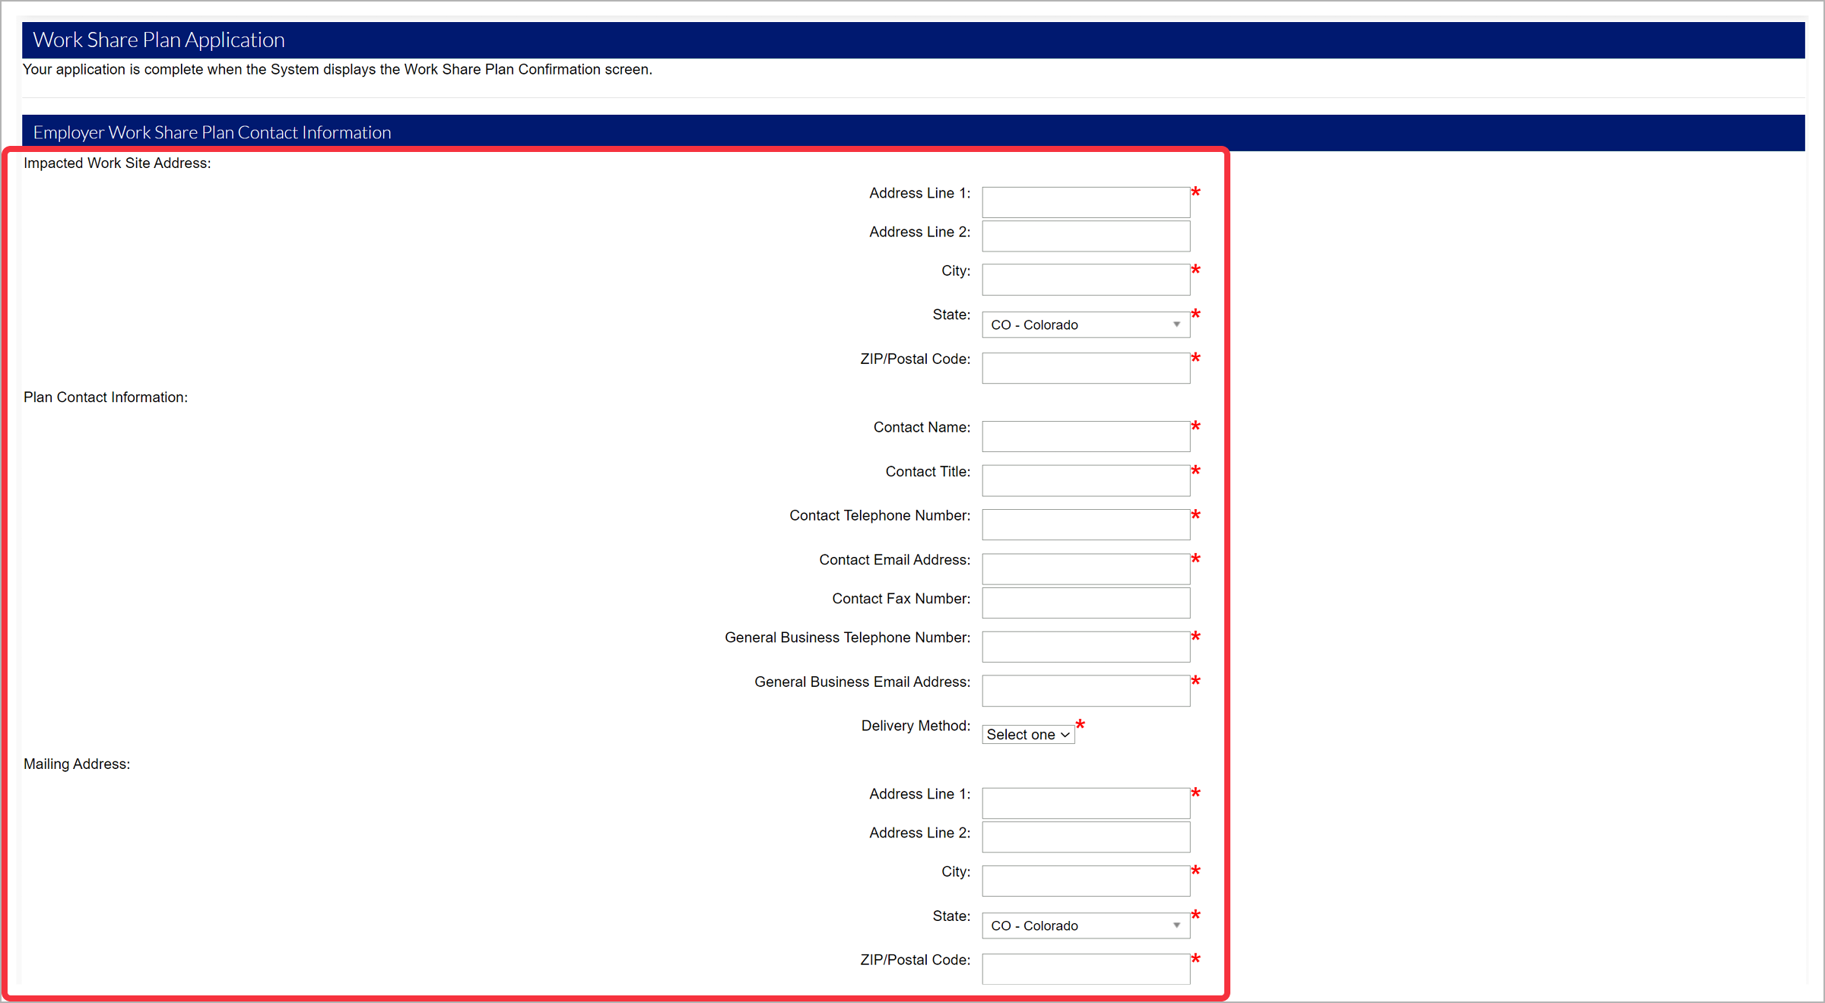Click the Contact Email Address field
The height and width of the screenshot is (1003, 1825).
point(1085,568)
